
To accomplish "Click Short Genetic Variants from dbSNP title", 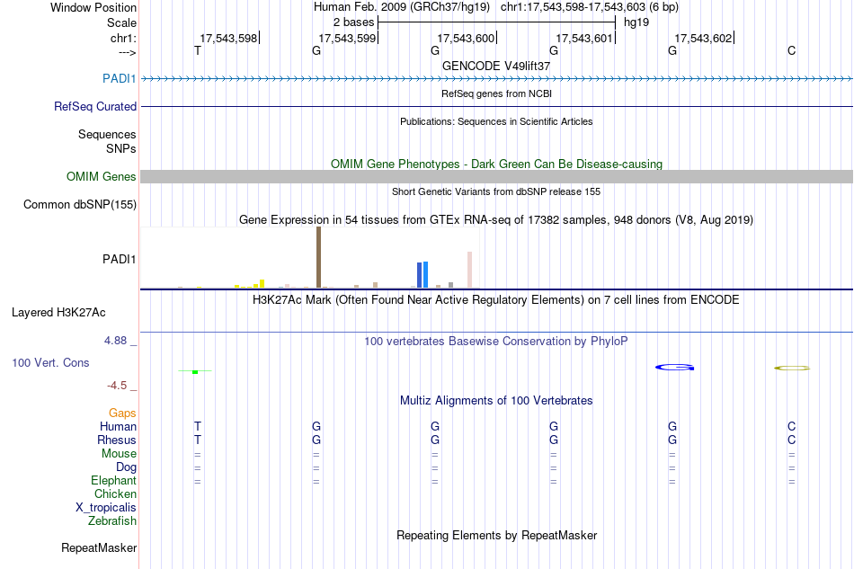I will pos(496,191).
